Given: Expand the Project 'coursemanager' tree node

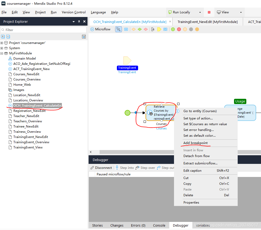Looking at the screenshot, I should pyautogui.click(x=2, y=43).
